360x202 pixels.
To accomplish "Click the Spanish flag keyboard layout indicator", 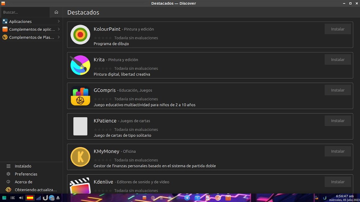I will tap(30, 198).
